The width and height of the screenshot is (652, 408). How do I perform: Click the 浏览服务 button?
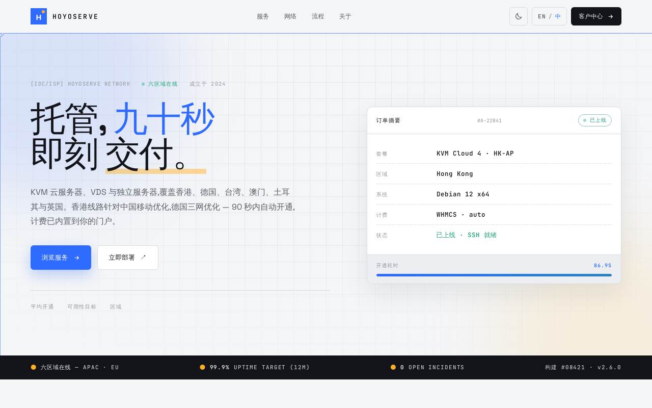(x=61, y=258)
